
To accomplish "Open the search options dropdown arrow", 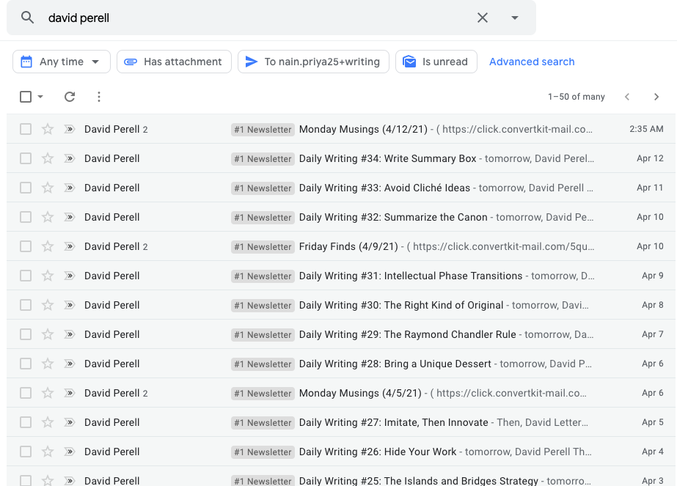I will tap(514, 18).
